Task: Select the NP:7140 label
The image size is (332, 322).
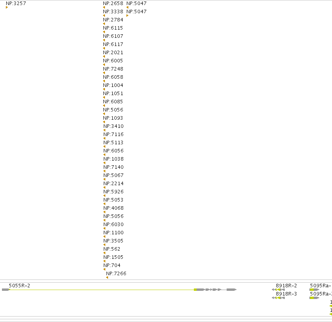Action: [114, 167]
